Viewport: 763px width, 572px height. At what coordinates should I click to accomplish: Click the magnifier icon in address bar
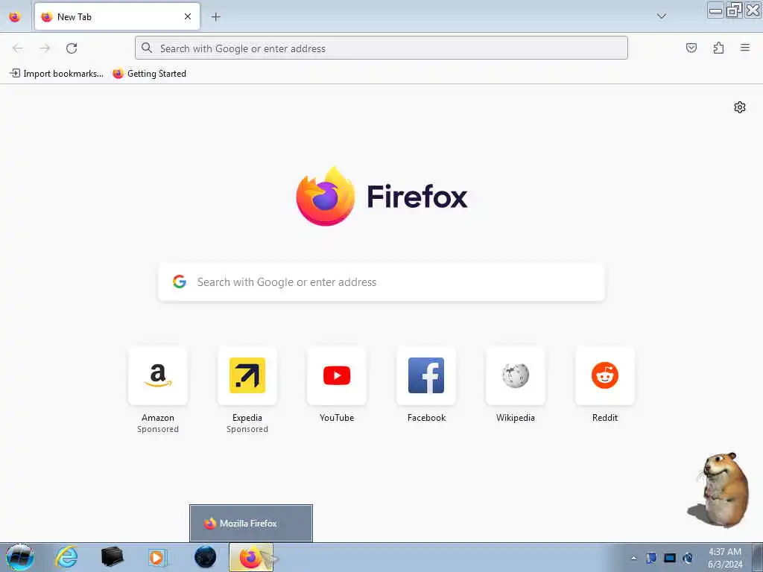point(147,48)
